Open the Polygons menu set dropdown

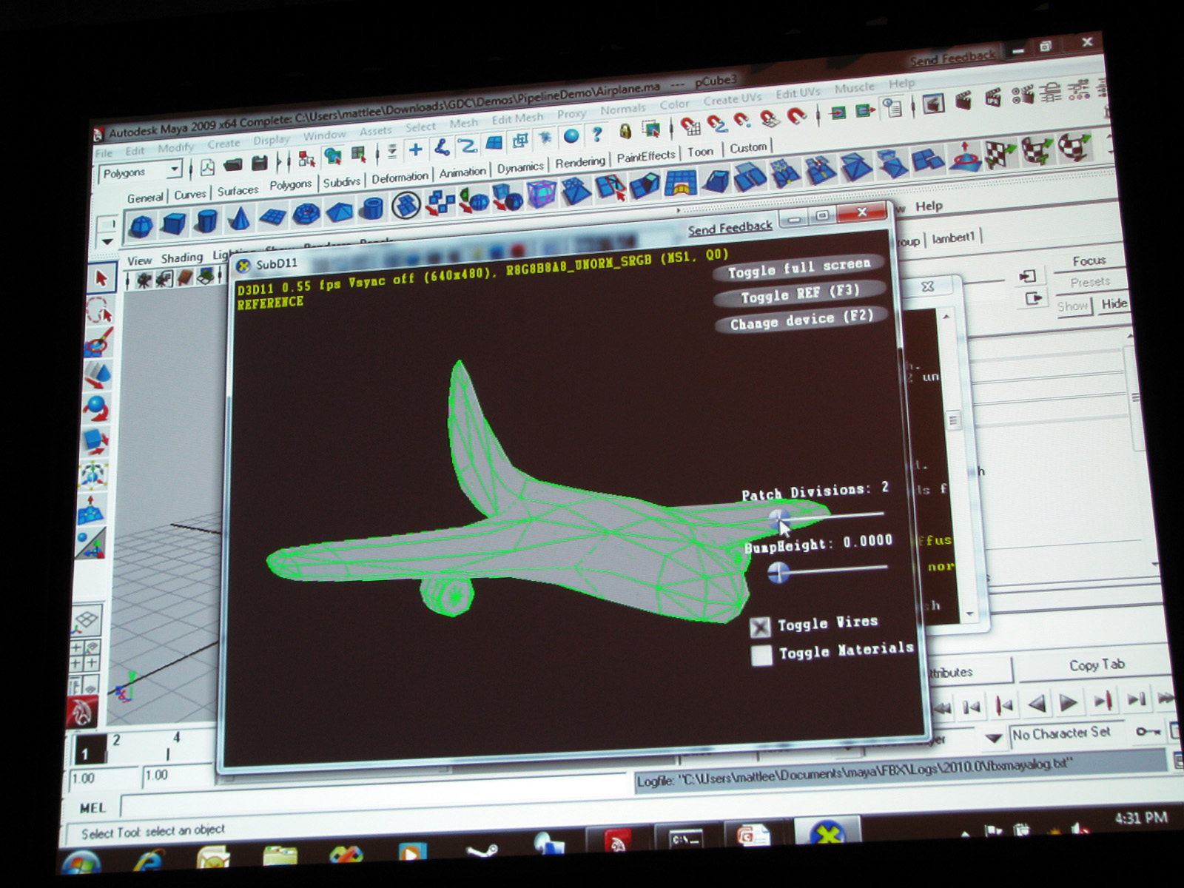141,172
